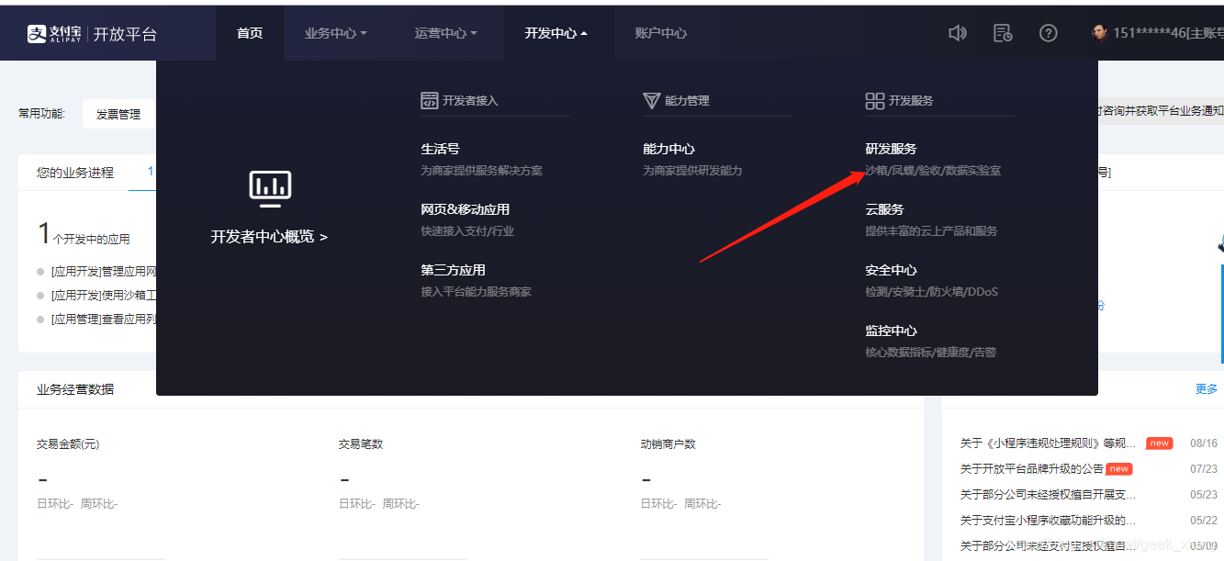Select 生活号 menu entry
This screenshot has height=561, width=1224.
[x=441, y=149]
